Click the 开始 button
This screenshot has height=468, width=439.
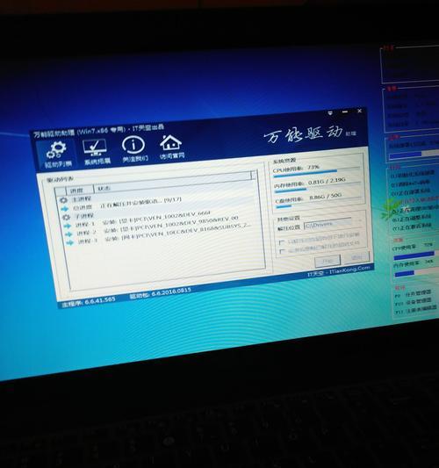point(327,261)
